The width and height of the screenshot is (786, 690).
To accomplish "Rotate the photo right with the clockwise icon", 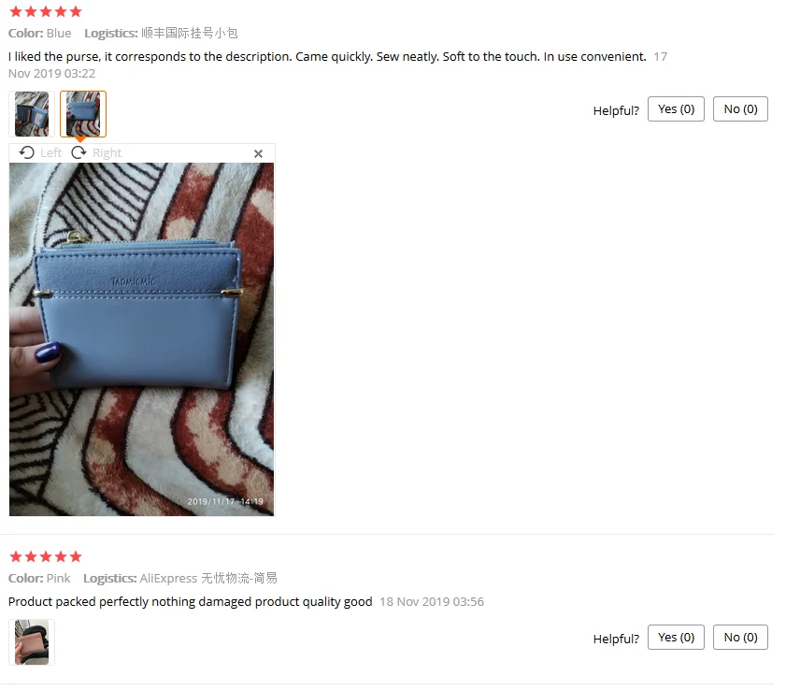I will (x=79, y=155).
